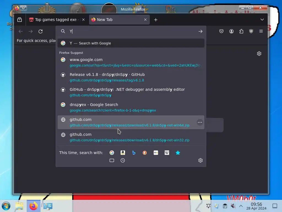
Task: Open the Firefox application hamburger menu
Action: 261,31
